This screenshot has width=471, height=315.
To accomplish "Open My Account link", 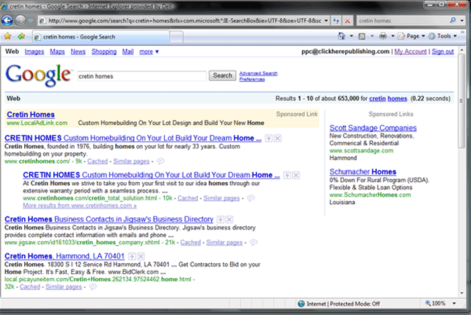I will pyautogui.click(x=410, y=51).
